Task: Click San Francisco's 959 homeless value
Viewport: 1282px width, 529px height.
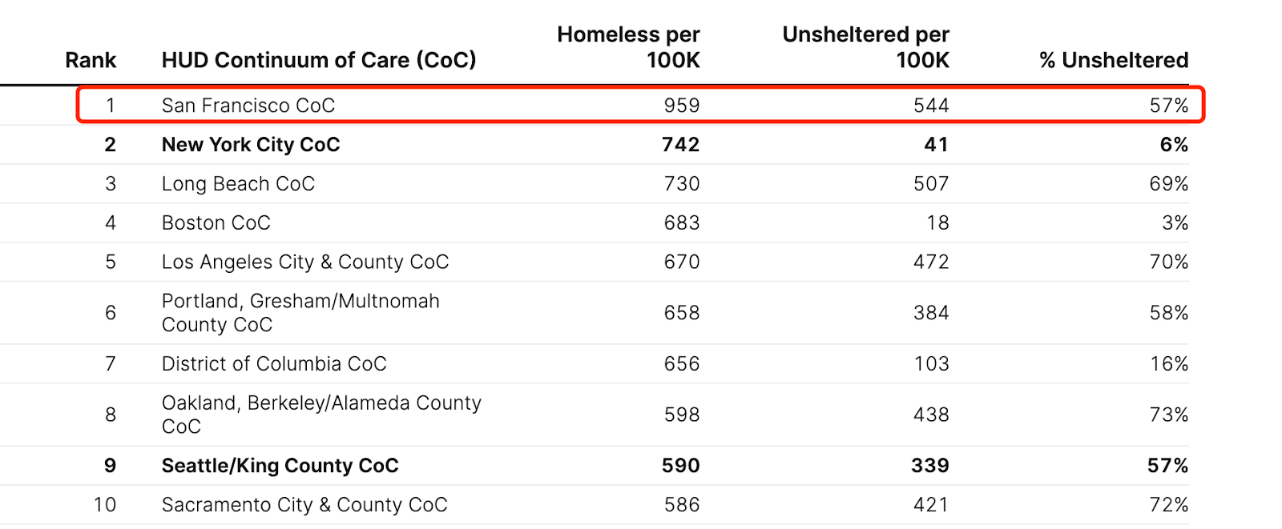Action: [x=682, y=106]
